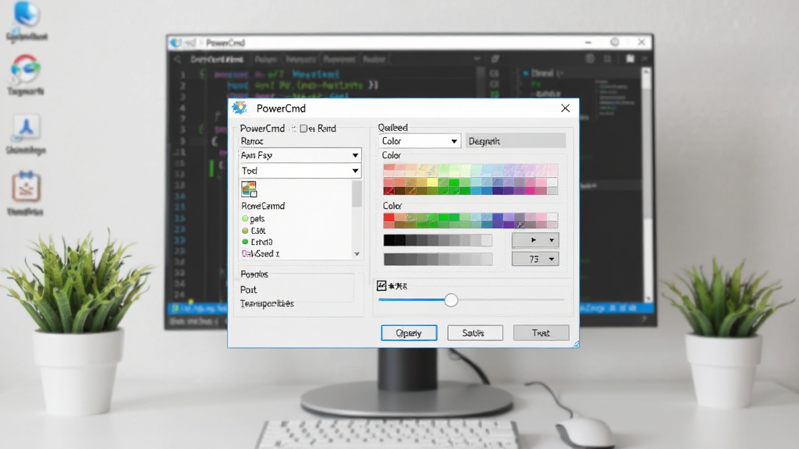Image resolution: width=799 pixels, height=449 pixels.
Task: Click the Posdits group label
Action: coord(254,274)
